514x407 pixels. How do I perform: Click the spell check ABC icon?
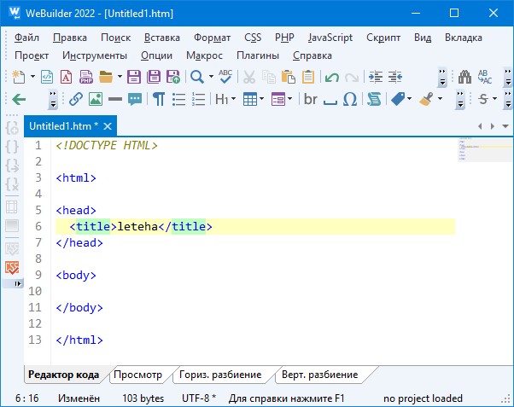[x=225, y=77]
